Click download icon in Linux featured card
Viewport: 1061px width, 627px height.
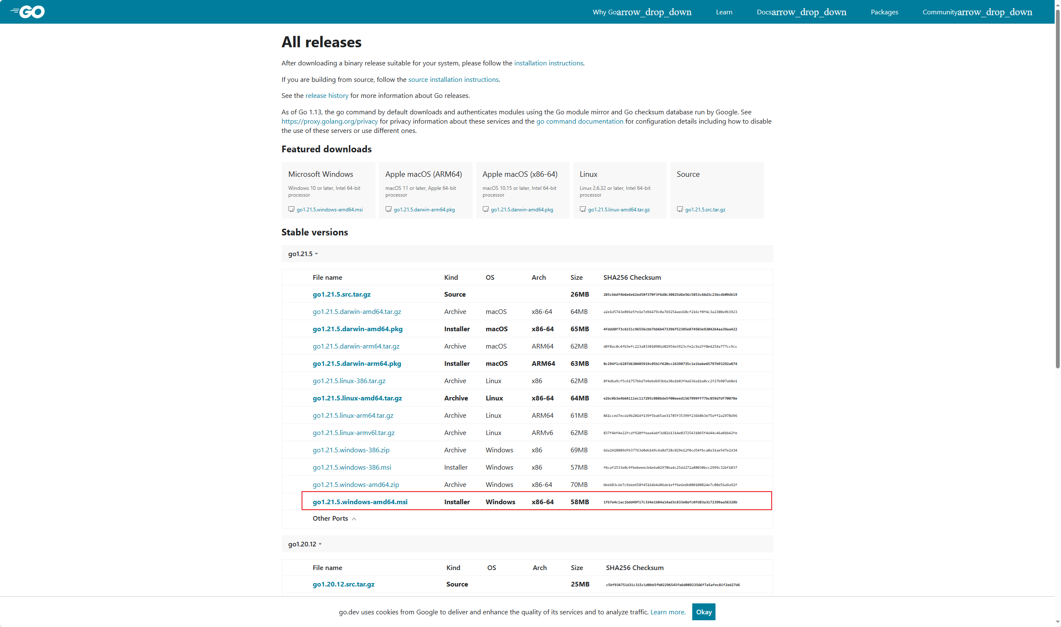582,209
